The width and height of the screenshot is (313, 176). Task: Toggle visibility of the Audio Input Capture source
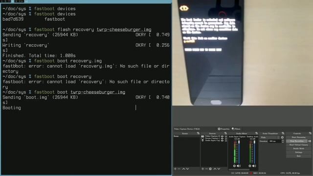click(x=222, y=141)
